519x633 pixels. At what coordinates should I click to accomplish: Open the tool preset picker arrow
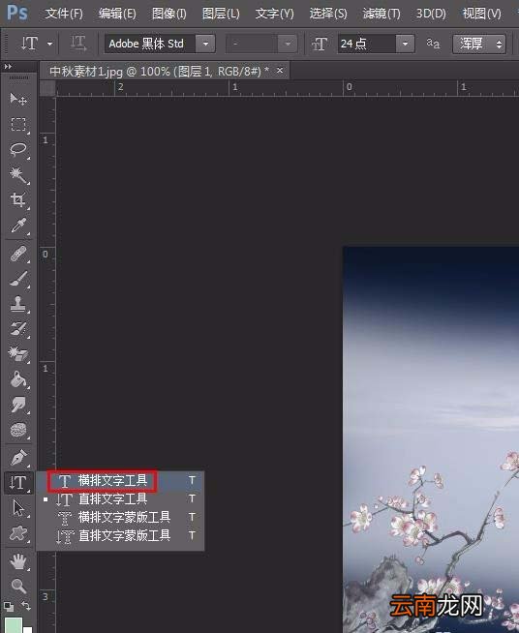49,44
